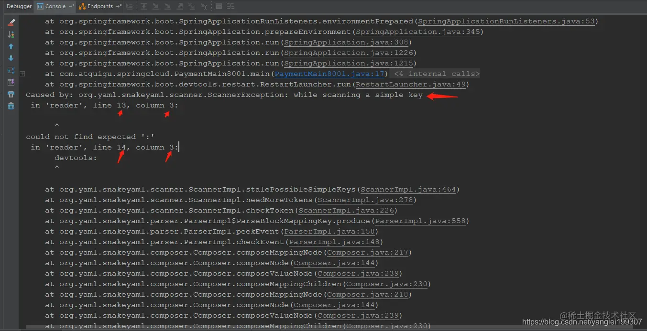
Task: Open SpringApplication.java:1215 link
Action: (348, 64)
